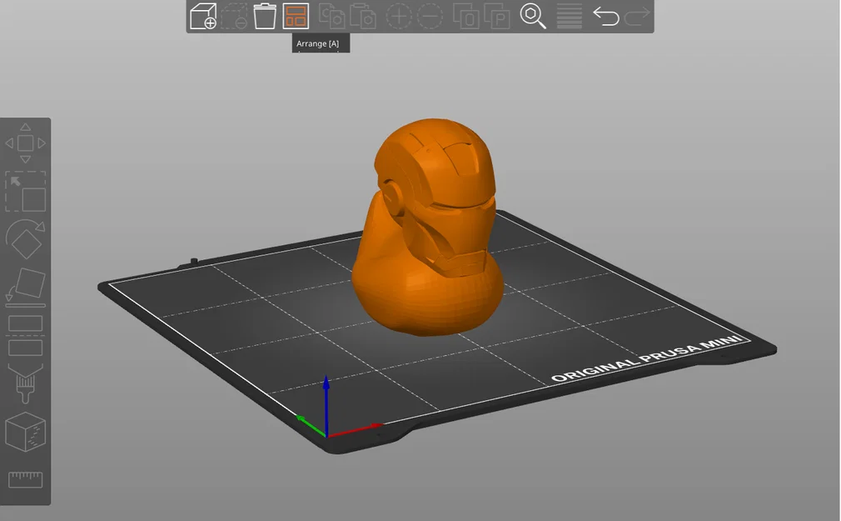
Task: Click the Paste icon in top toolbar
Action: coord(363,16)
